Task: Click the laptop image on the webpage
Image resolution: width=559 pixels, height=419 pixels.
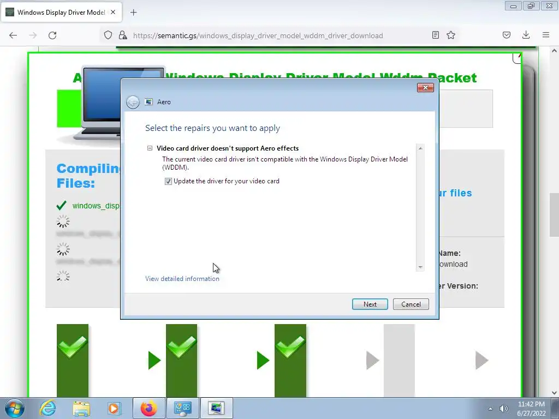Action: [x=101, y=103]
